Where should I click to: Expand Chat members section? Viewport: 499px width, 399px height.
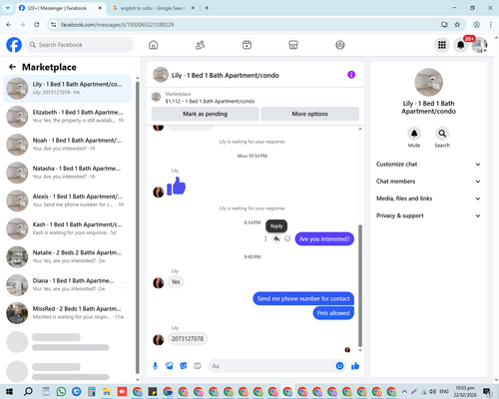428,182
